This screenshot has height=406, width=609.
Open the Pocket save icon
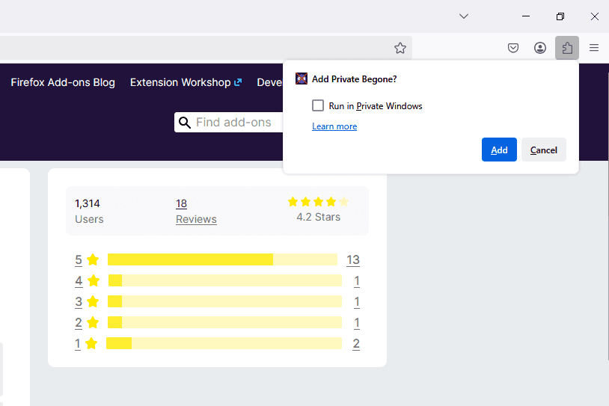[x=513, y=48]
